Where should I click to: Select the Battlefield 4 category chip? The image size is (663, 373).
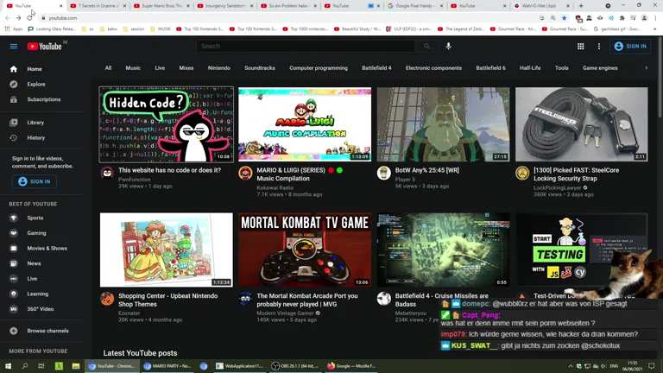point(376,67)
